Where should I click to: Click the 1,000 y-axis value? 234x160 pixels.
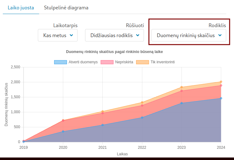point(15,112)
